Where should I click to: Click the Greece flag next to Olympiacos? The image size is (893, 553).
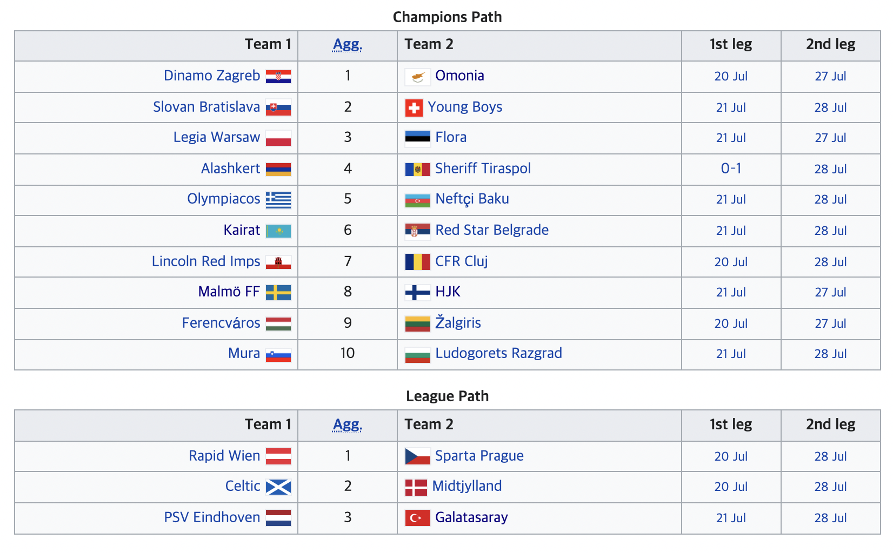pyautogui.click(x=278, y=200)
